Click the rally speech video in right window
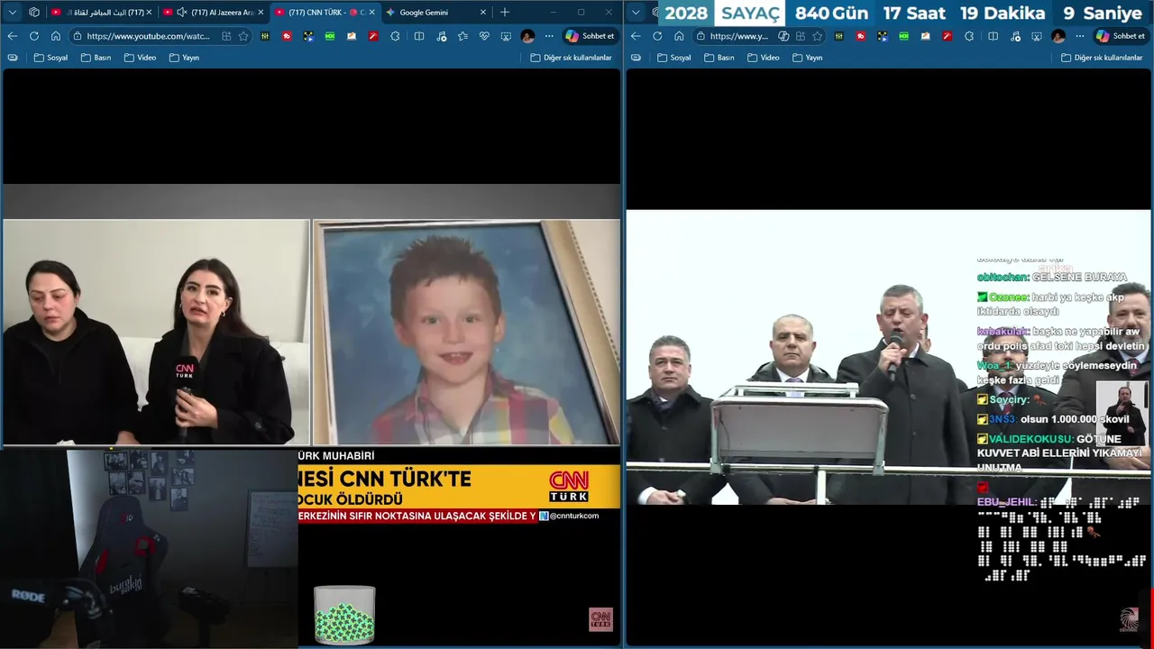 888,357
